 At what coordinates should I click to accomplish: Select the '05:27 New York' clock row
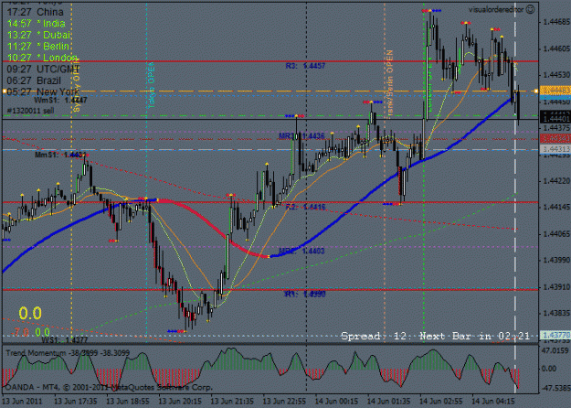tap(43, 91)
